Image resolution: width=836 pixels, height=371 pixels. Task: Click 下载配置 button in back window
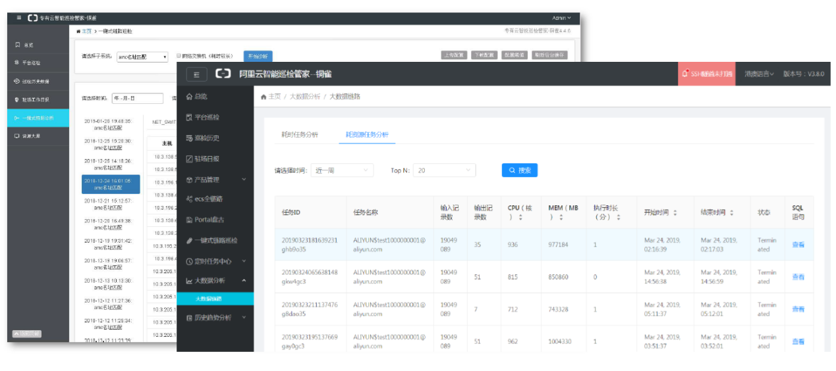tap(484, 55)
